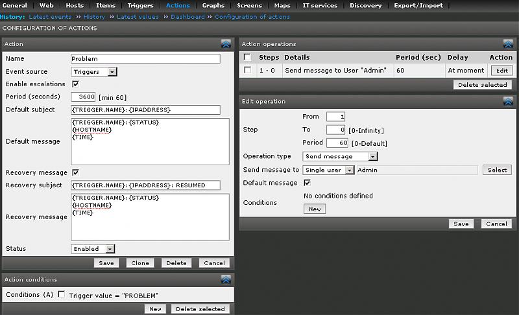519x315 pixels.
Task: Toggle the Enable escalations checkbox
Action: click(x=75, y=84)
